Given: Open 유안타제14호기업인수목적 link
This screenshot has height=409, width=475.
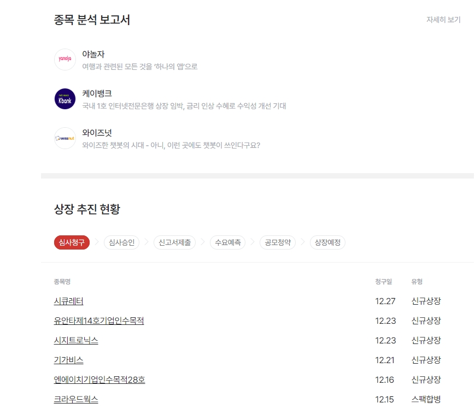Looking at the screenshot, I should [x=99, y=321].
